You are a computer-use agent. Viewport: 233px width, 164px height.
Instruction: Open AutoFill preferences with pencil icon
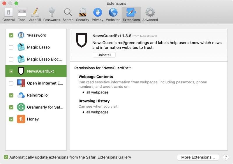tap(35, 15)
